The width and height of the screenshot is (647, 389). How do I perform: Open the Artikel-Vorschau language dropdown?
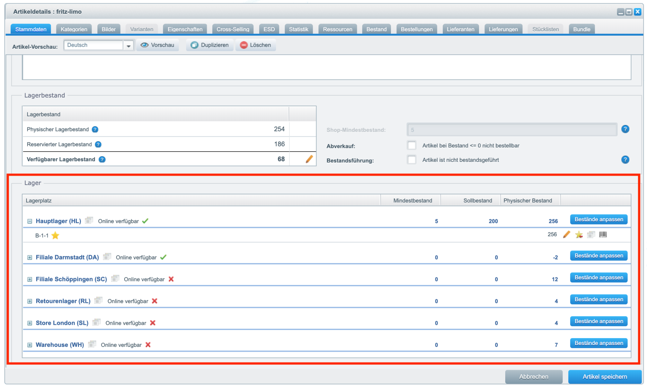(x=128, y=46)
